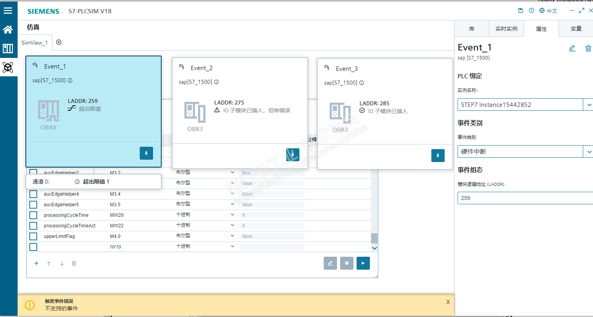593x317 pixels.
Task: Click the info icon beside 通道 0
Action: 77,182
